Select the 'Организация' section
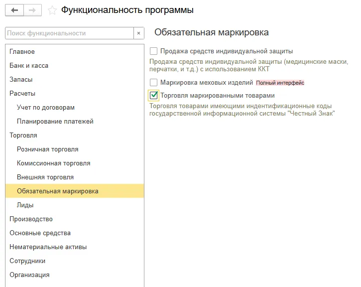 [75, 275]
